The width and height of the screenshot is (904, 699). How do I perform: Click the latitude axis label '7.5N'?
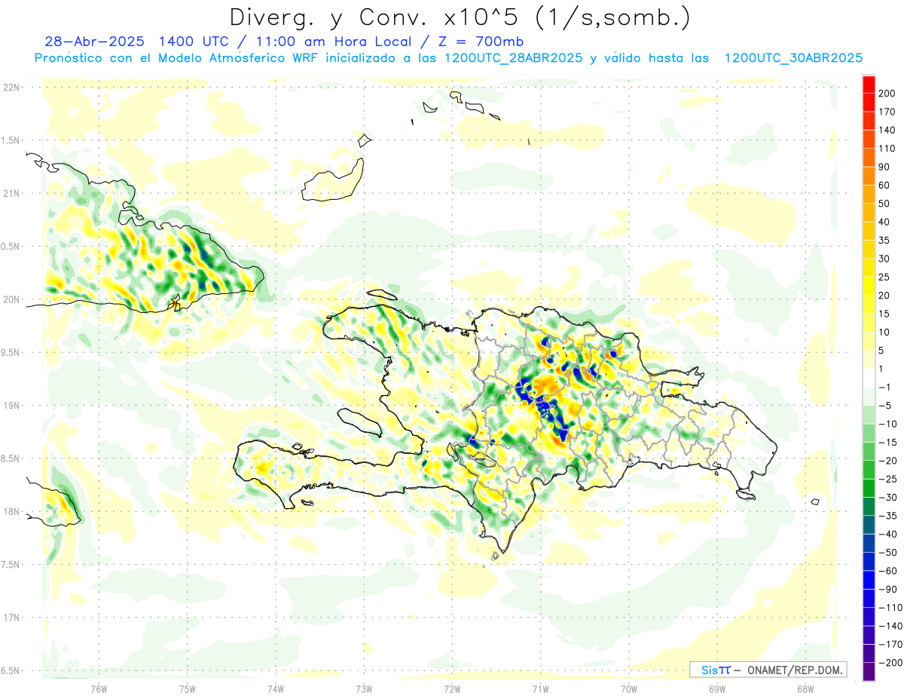click(x=11, y=565)
